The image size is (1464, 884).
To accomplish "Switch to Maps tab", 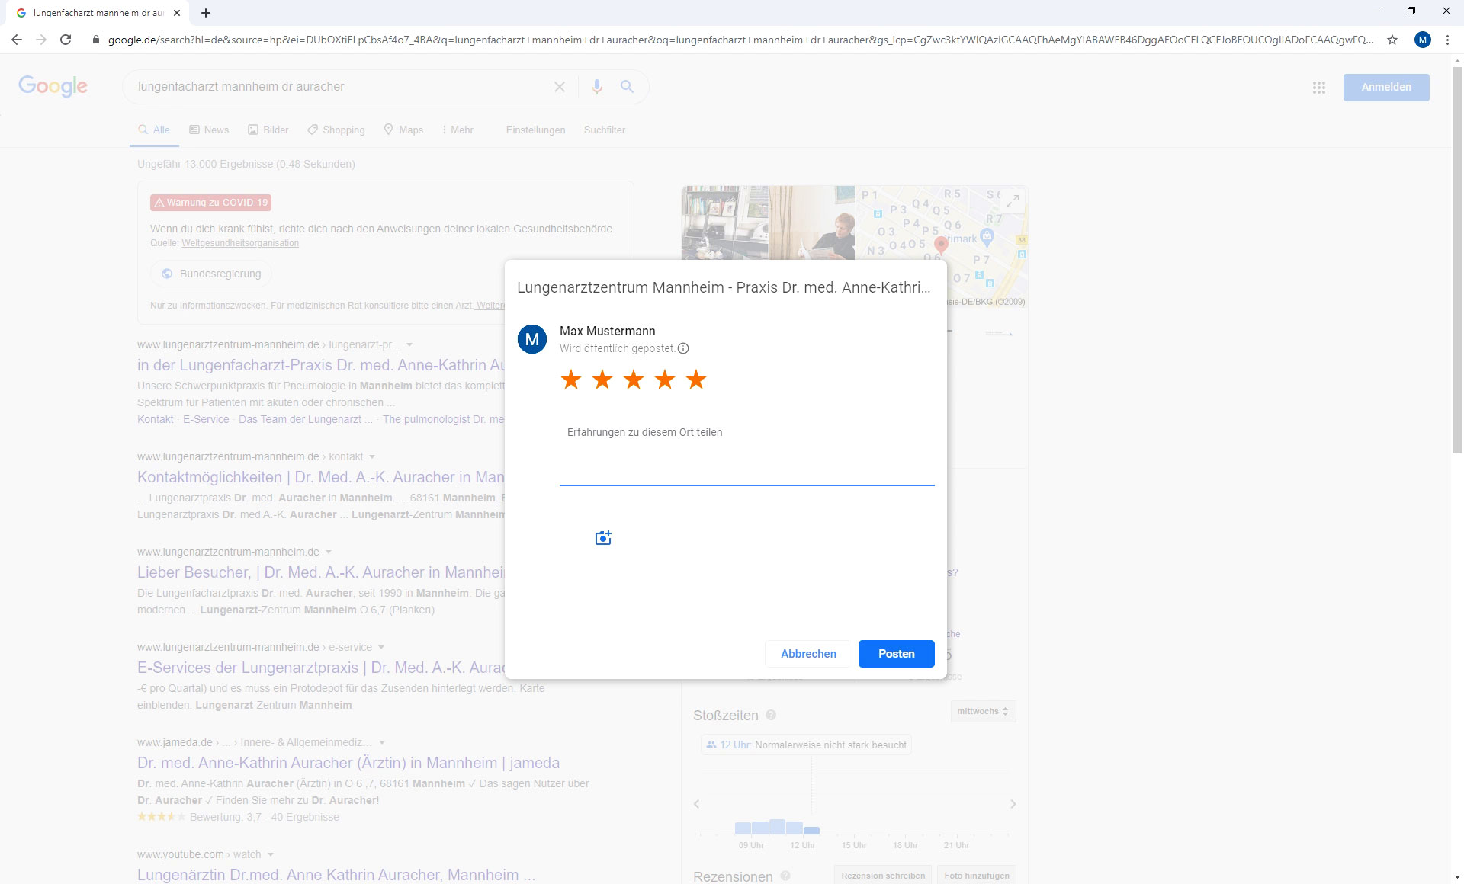I will pyautogui.click(x=403, y=130).
